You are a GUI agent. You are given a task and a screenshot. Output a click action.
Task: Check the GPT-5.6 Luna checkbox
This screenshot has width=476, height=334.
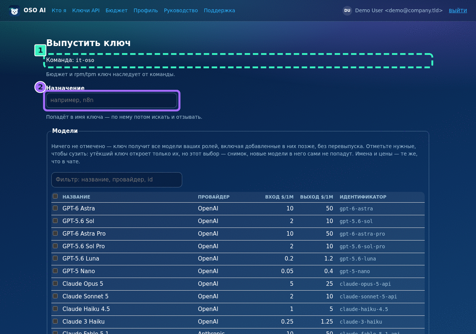coord(55,258)
